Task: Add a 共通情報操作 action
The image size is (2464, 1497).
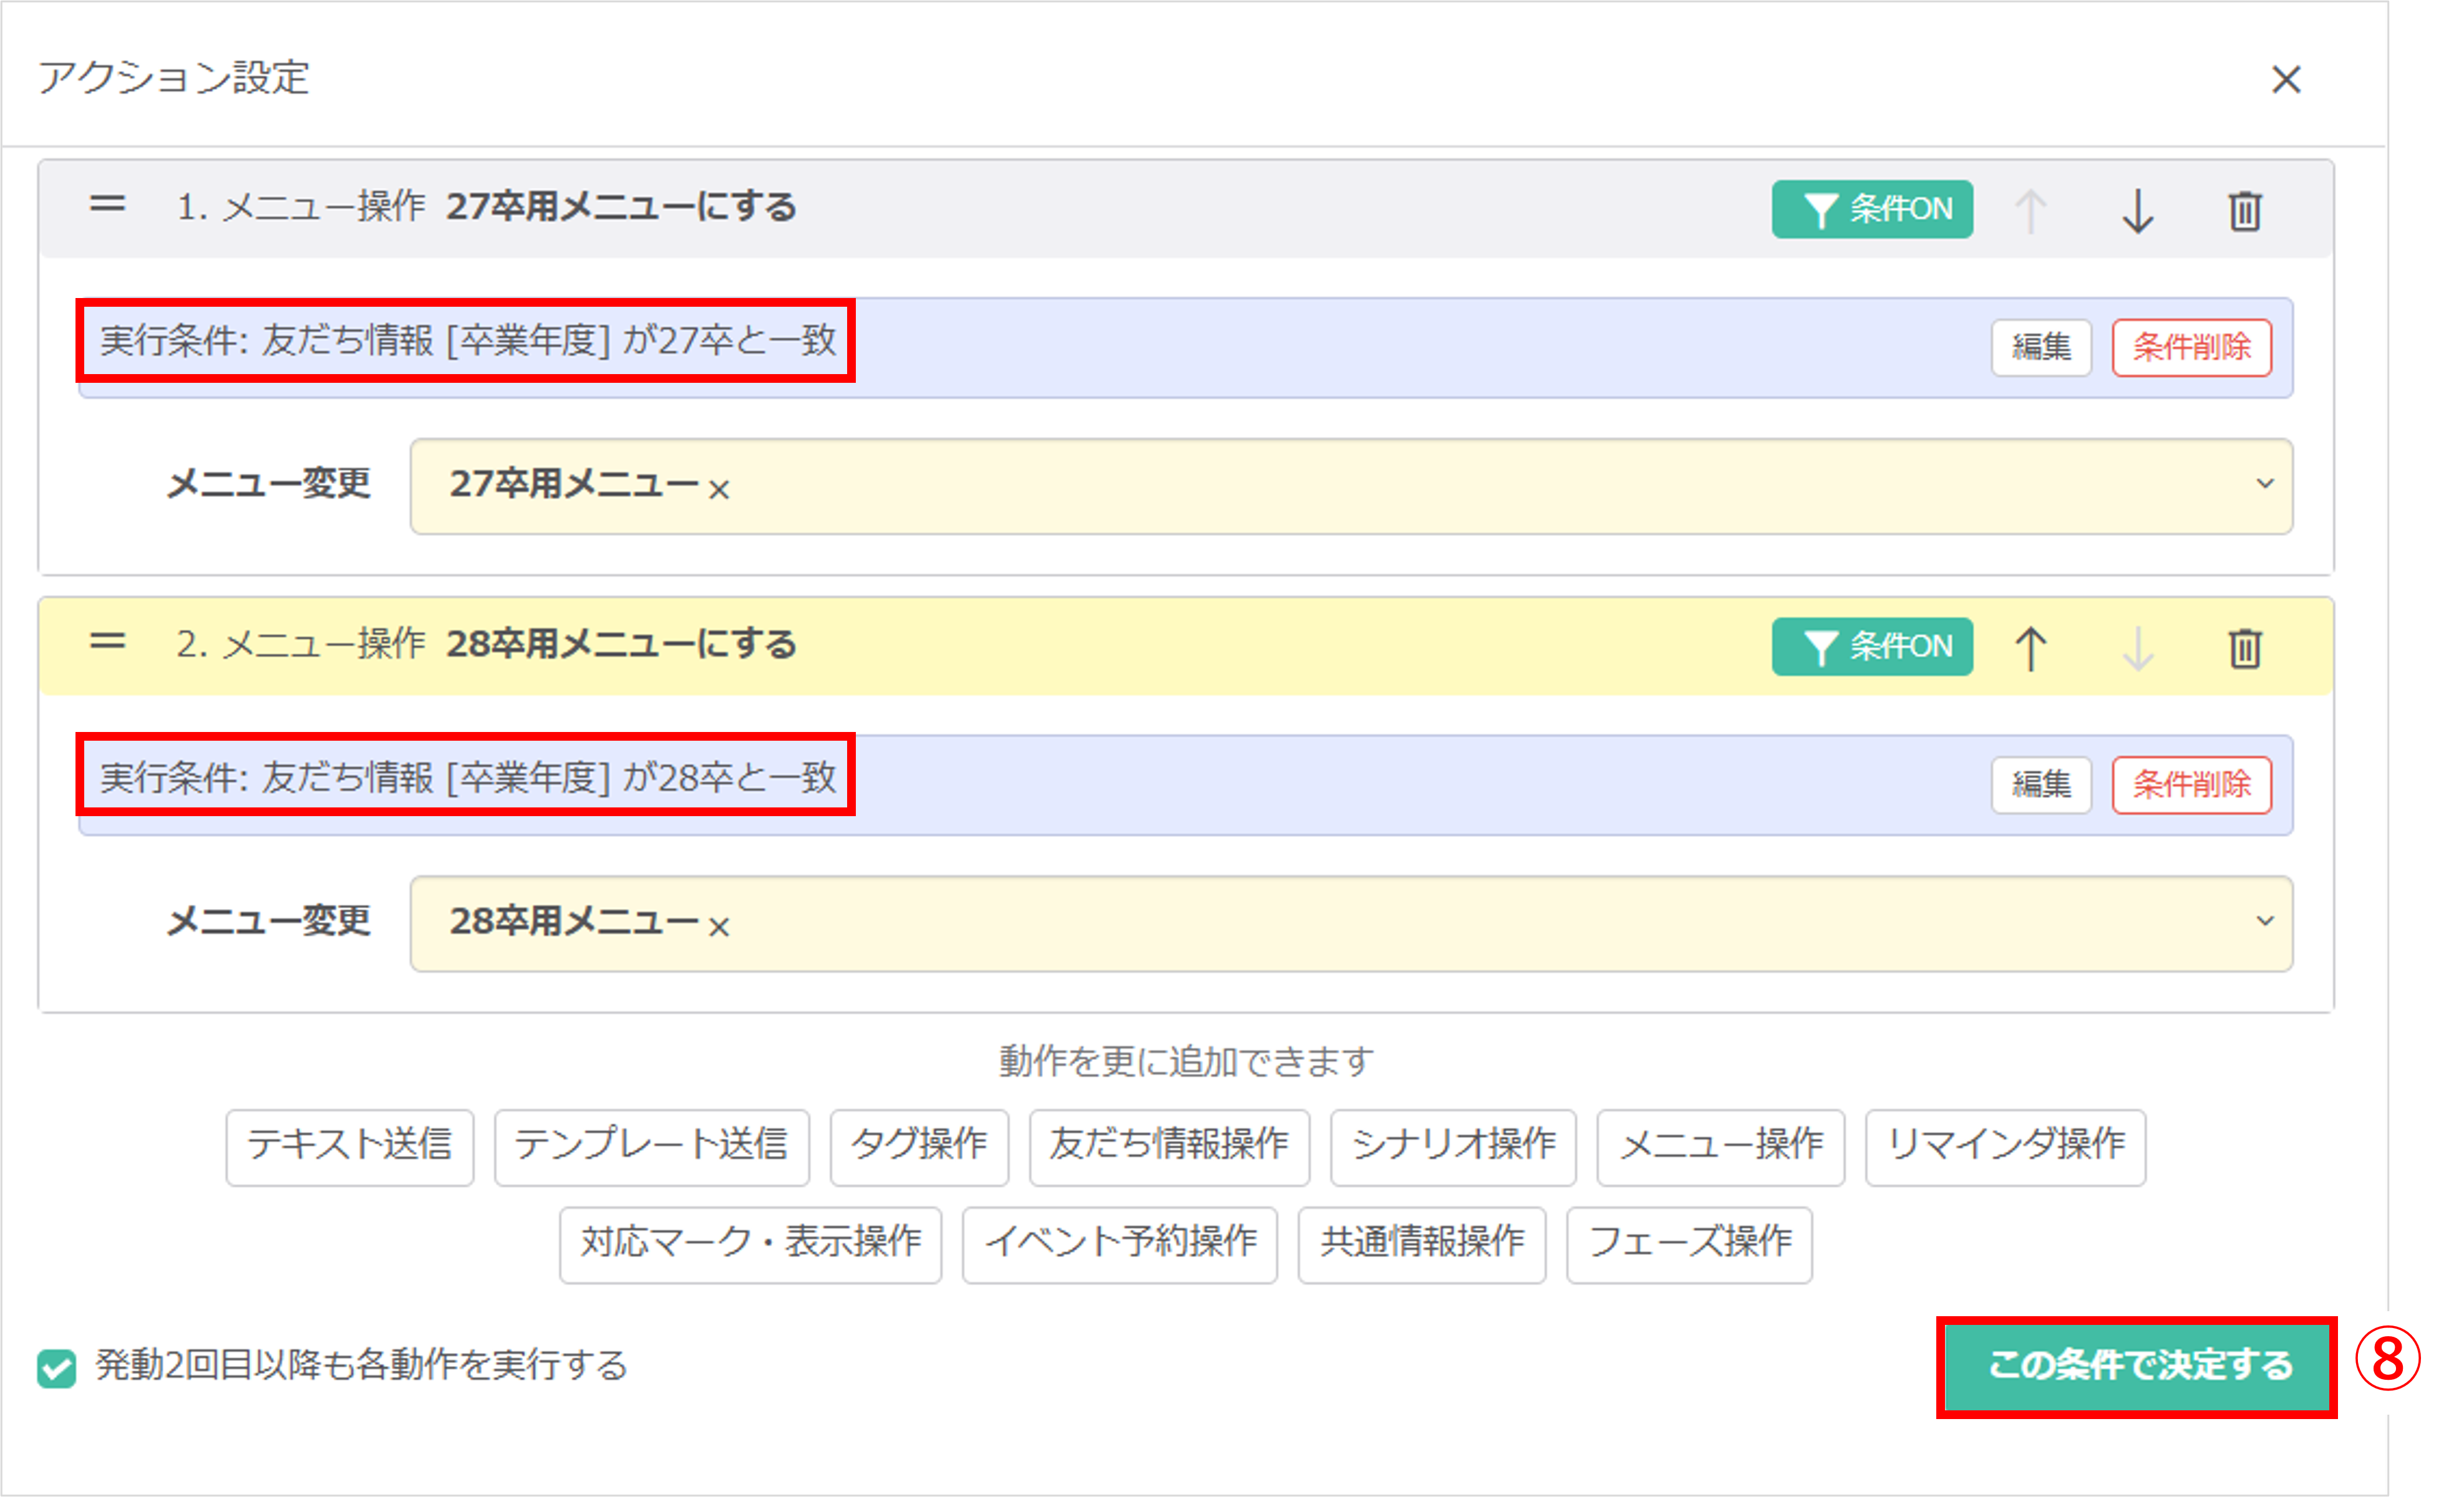Action: tap(1421, 1244)
